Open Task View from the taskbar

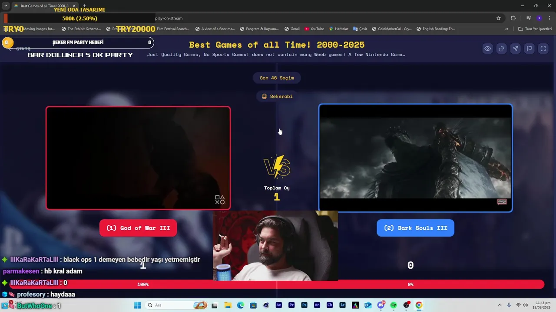coord(215,305)
